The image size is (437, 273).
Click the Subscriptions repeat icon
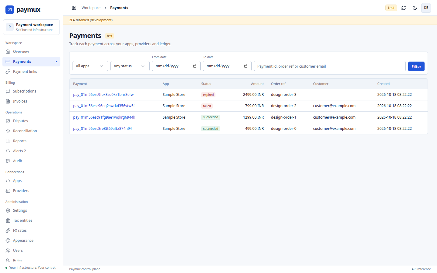click(x=8, y=91)
